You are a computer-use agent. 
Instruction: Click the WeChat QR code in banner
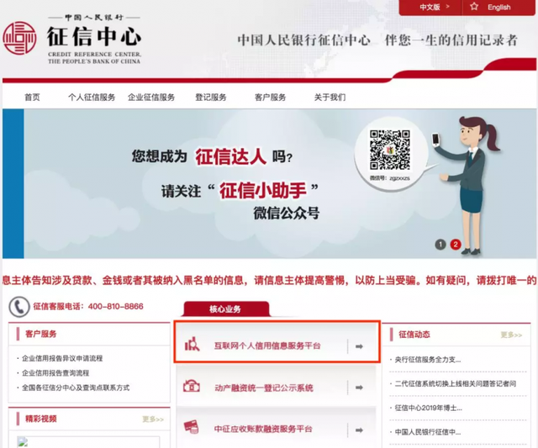coord(390,150)
